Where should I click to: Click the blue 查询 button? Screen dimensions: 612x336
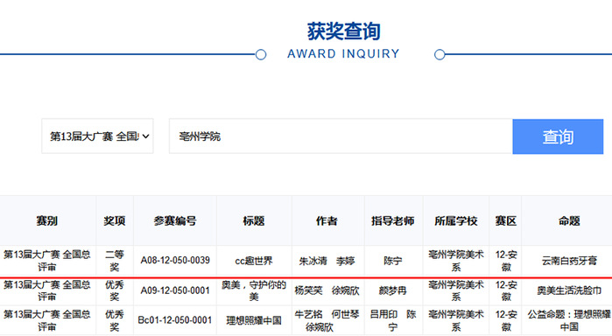click(558, 136)
